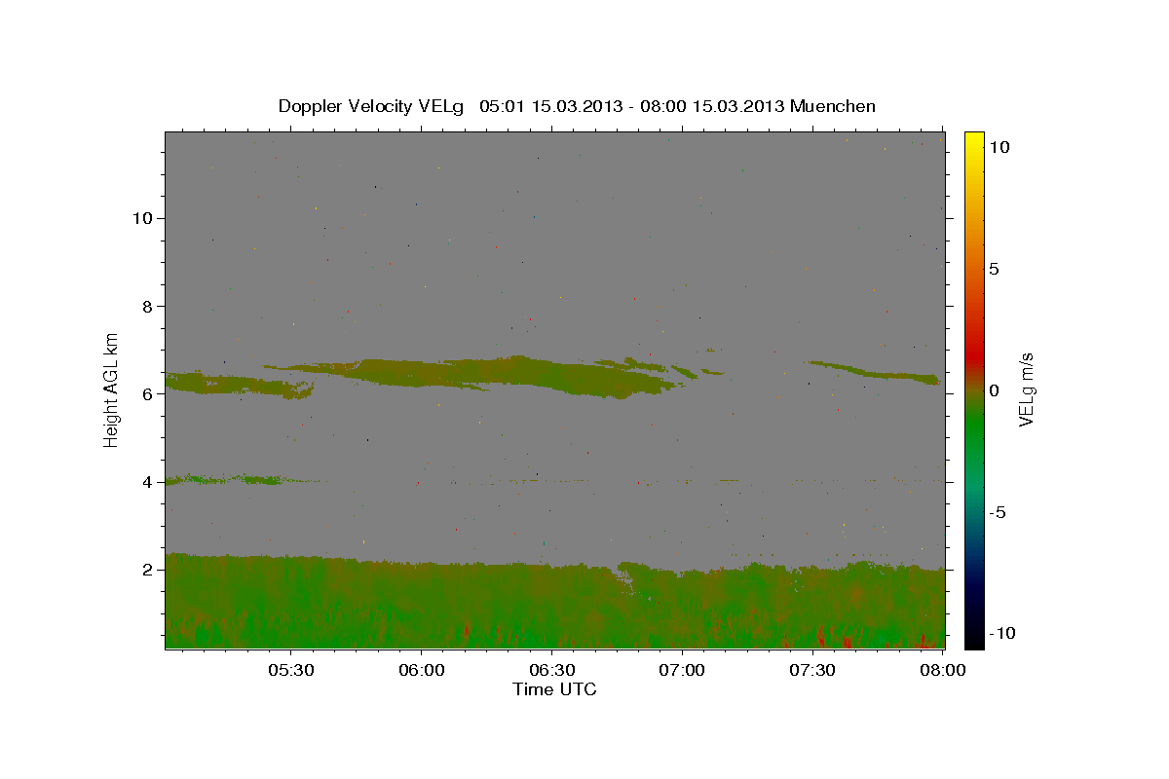Click the 07:30 time tick label
This screenshot has height=779, width=1169.
tap(812, 671)
